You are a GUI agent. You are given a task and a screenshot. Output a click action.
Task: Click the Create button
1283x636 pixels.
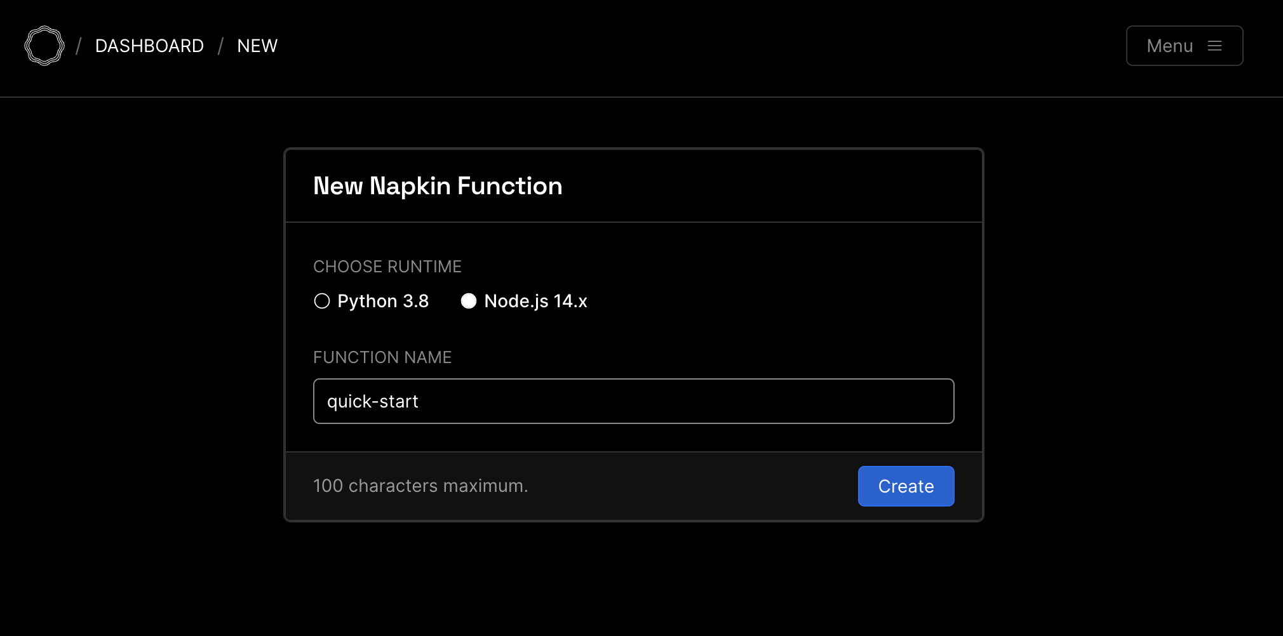[x=906, y=486]
